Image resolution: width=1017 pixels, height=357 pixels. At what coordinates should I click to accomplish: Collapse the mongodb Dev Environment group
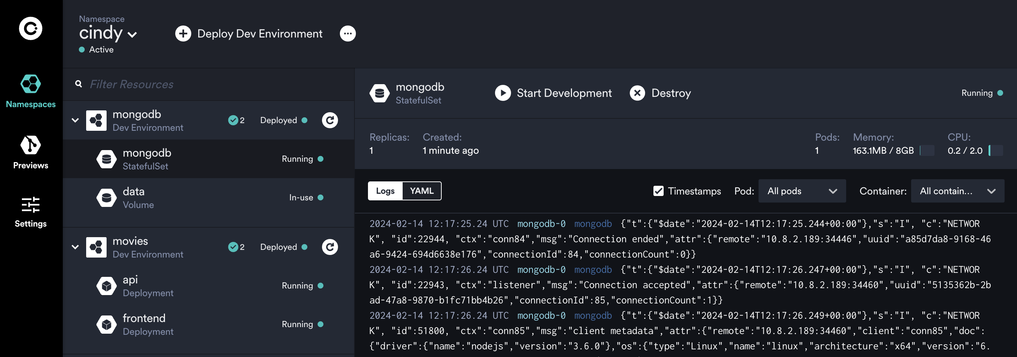[x=75, y=120]
